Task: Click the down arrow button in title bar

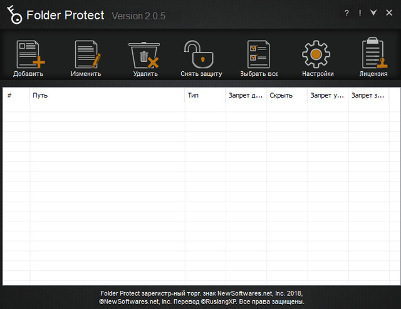Action: click(373, 13)
